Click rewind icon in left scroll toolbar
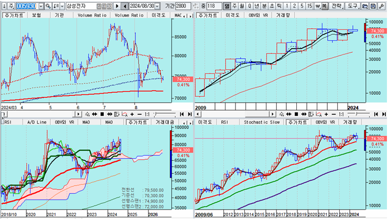The height and width of the screenshot is (220, 388). pyautogui.click(x=94, y=114)
